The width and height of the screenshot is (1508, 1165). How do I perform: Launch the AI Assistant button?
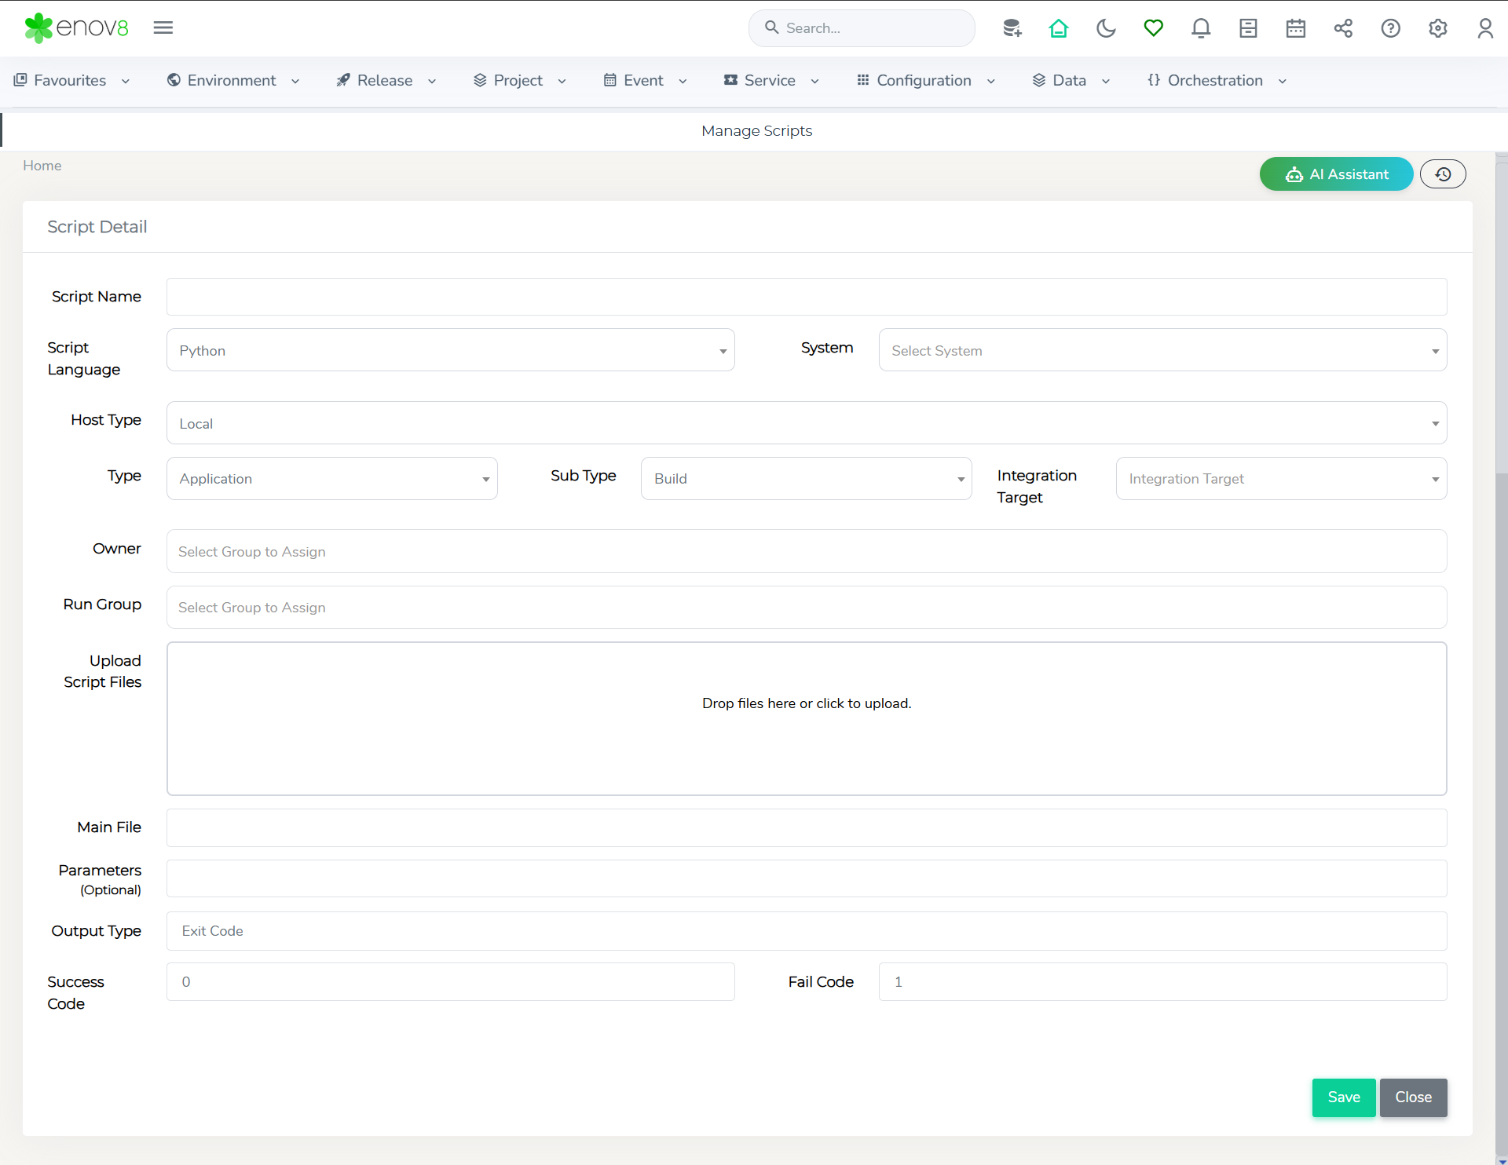pos(1336,174)
